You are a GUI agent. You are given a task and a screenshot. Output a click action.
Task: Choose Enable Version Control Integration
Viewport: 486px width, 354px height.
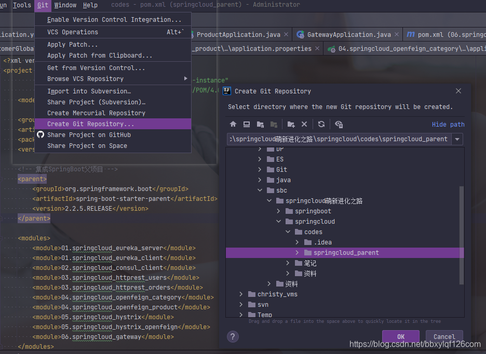(x=113, y=20)
